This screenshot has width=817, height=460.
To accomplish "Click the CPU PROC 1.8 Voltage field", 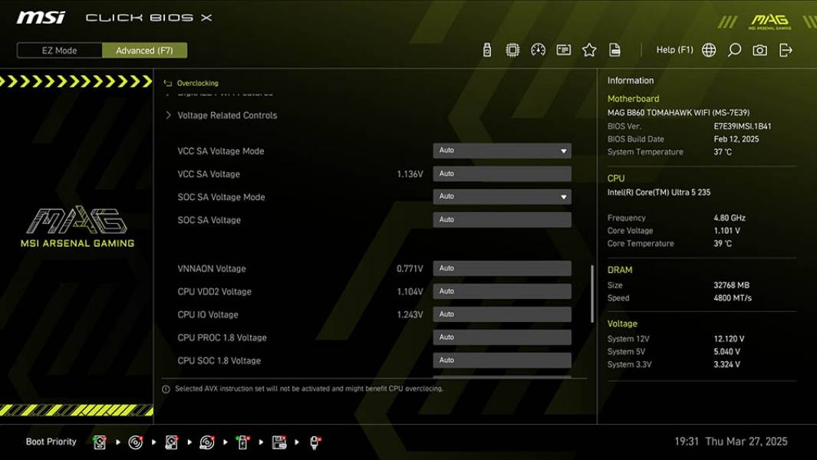I will 502,337.
